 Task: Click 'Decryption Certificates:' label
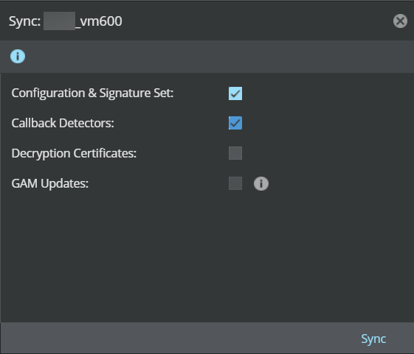tap(74, 154)
